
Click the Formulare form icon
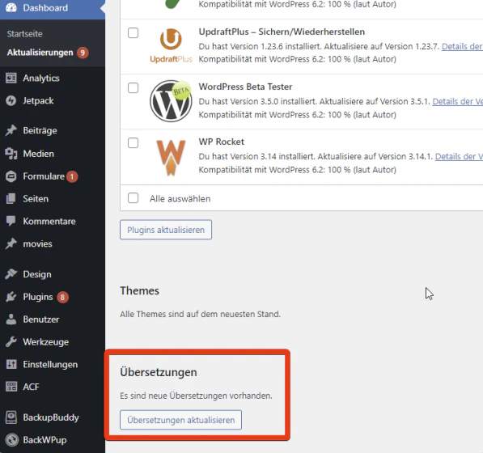11,176
